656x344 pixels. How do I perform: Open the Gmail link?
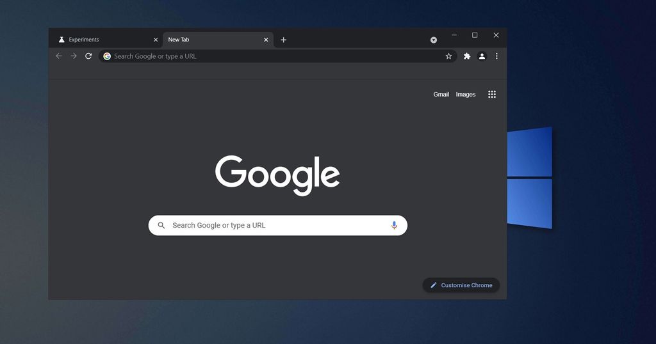pos(441,95)
